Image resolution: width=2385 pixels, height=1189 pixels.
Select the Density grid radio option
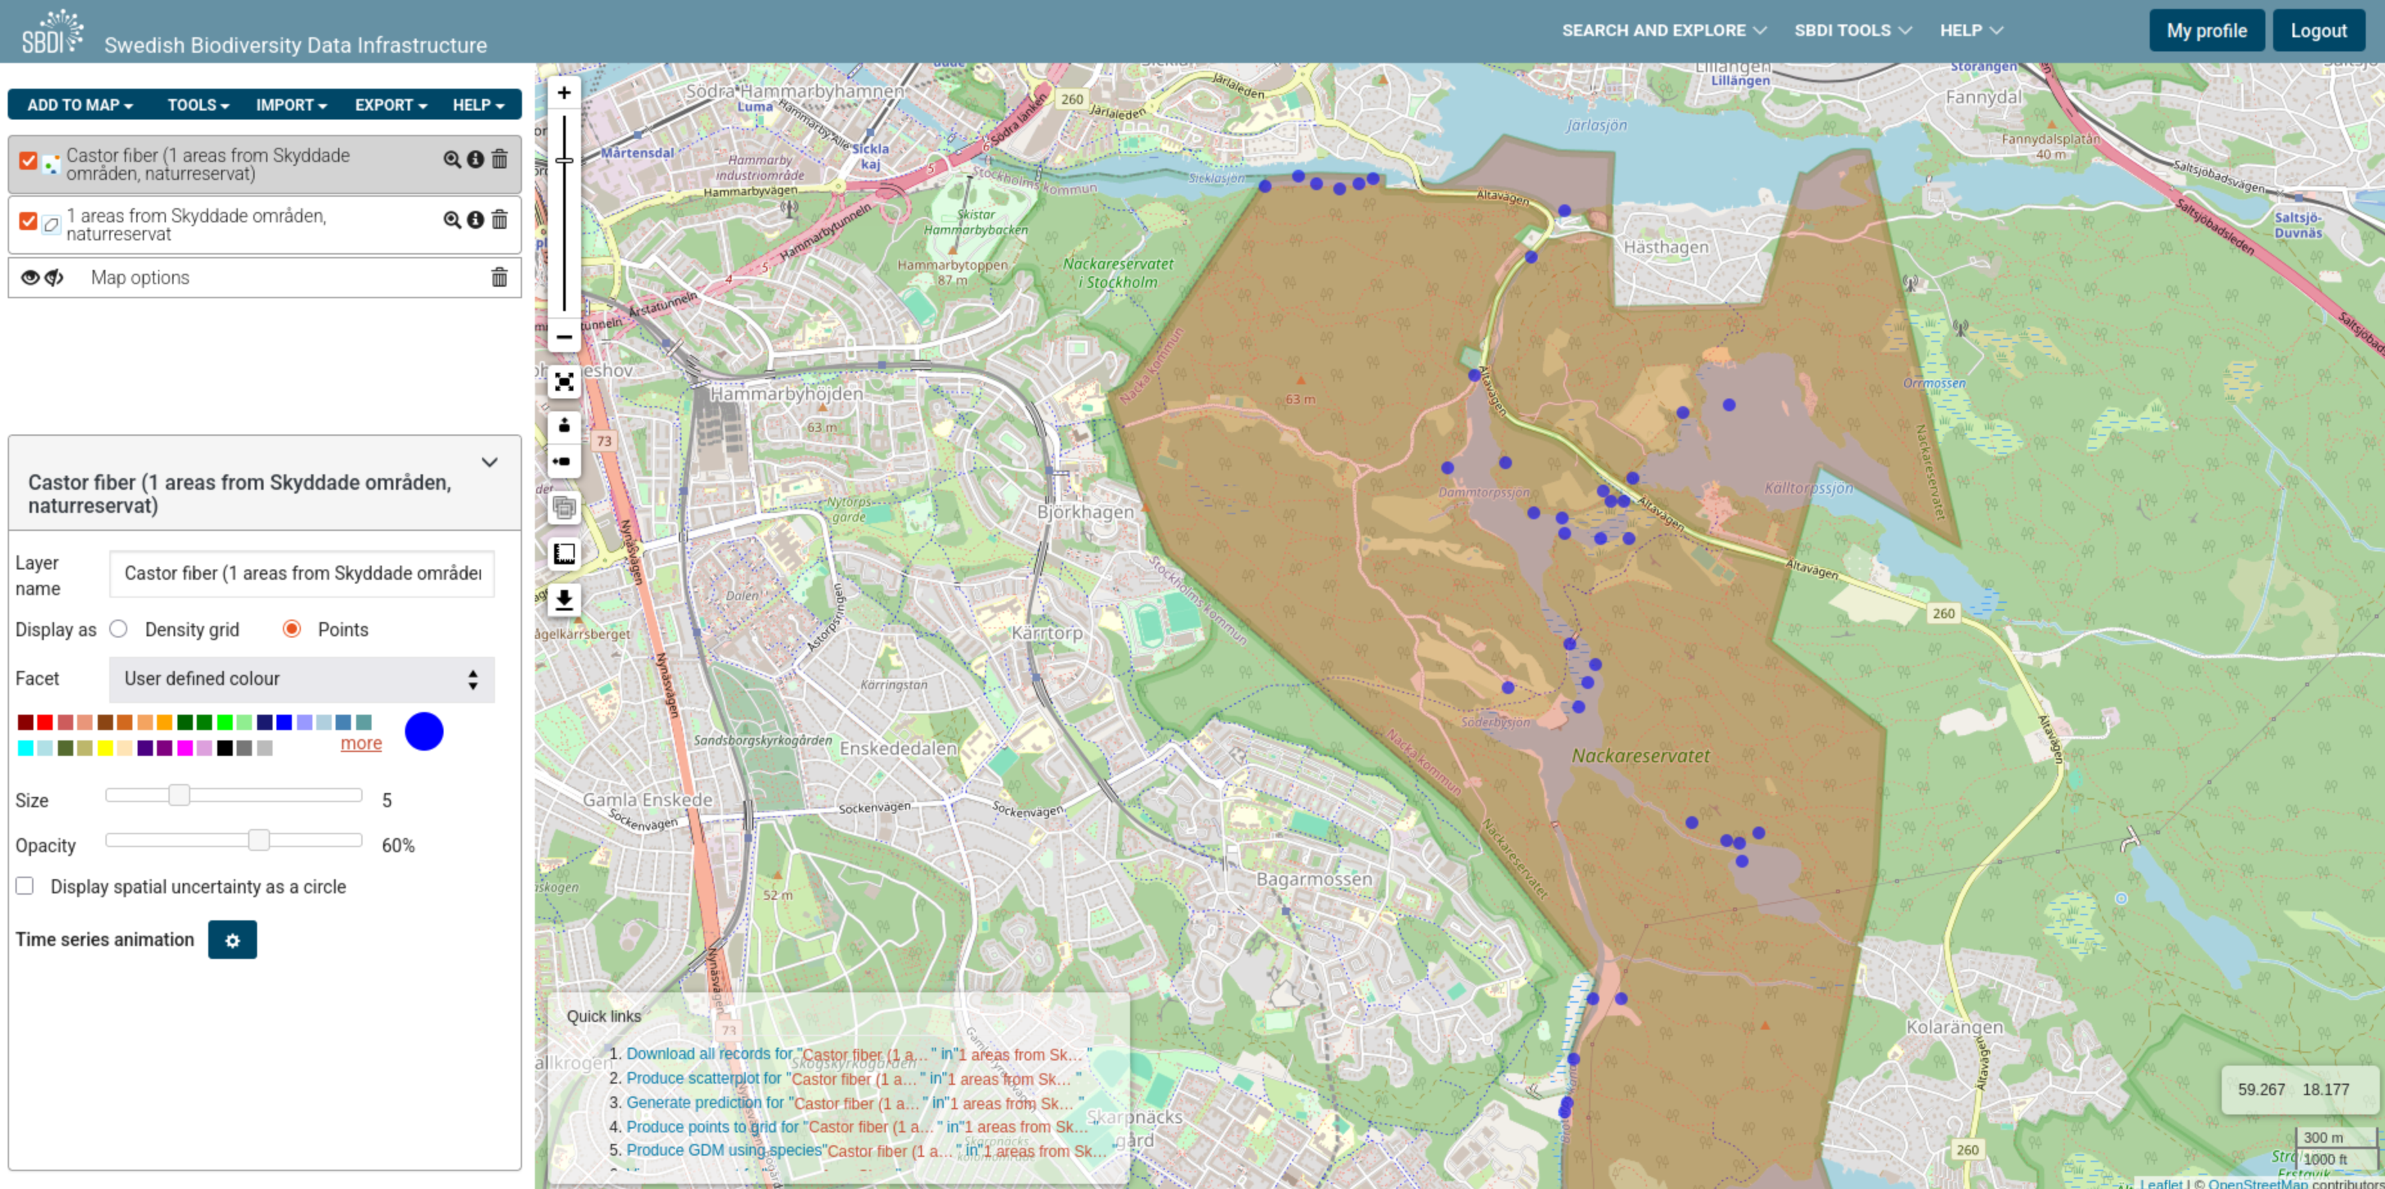118,629
